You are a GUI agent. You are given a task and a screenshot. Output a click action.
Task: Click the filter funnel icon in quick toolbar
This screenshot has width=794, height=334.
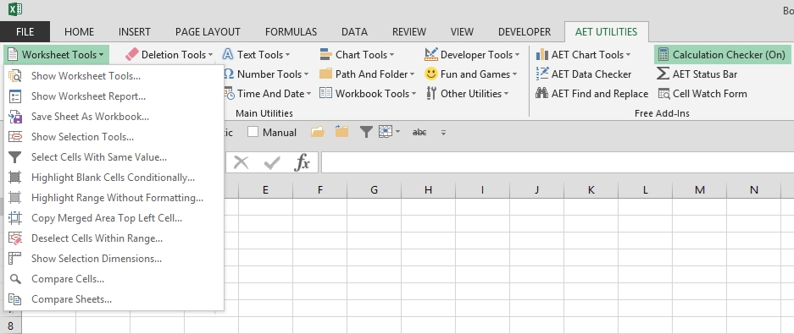366,133
